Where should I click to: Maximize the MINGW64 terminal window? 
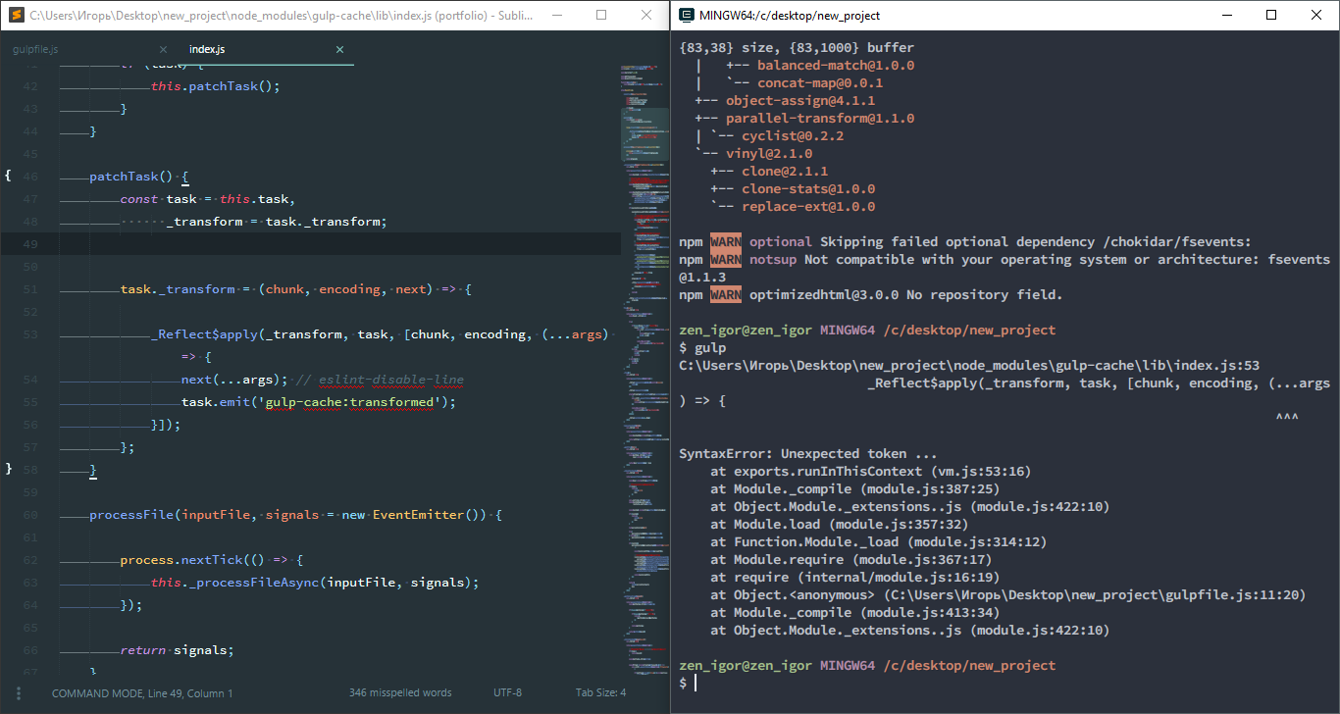[1272, 16]
